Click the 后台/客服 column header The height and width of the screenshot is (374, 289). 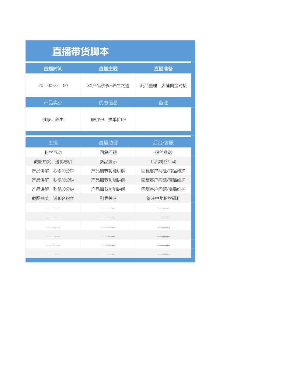coord(163,143)
